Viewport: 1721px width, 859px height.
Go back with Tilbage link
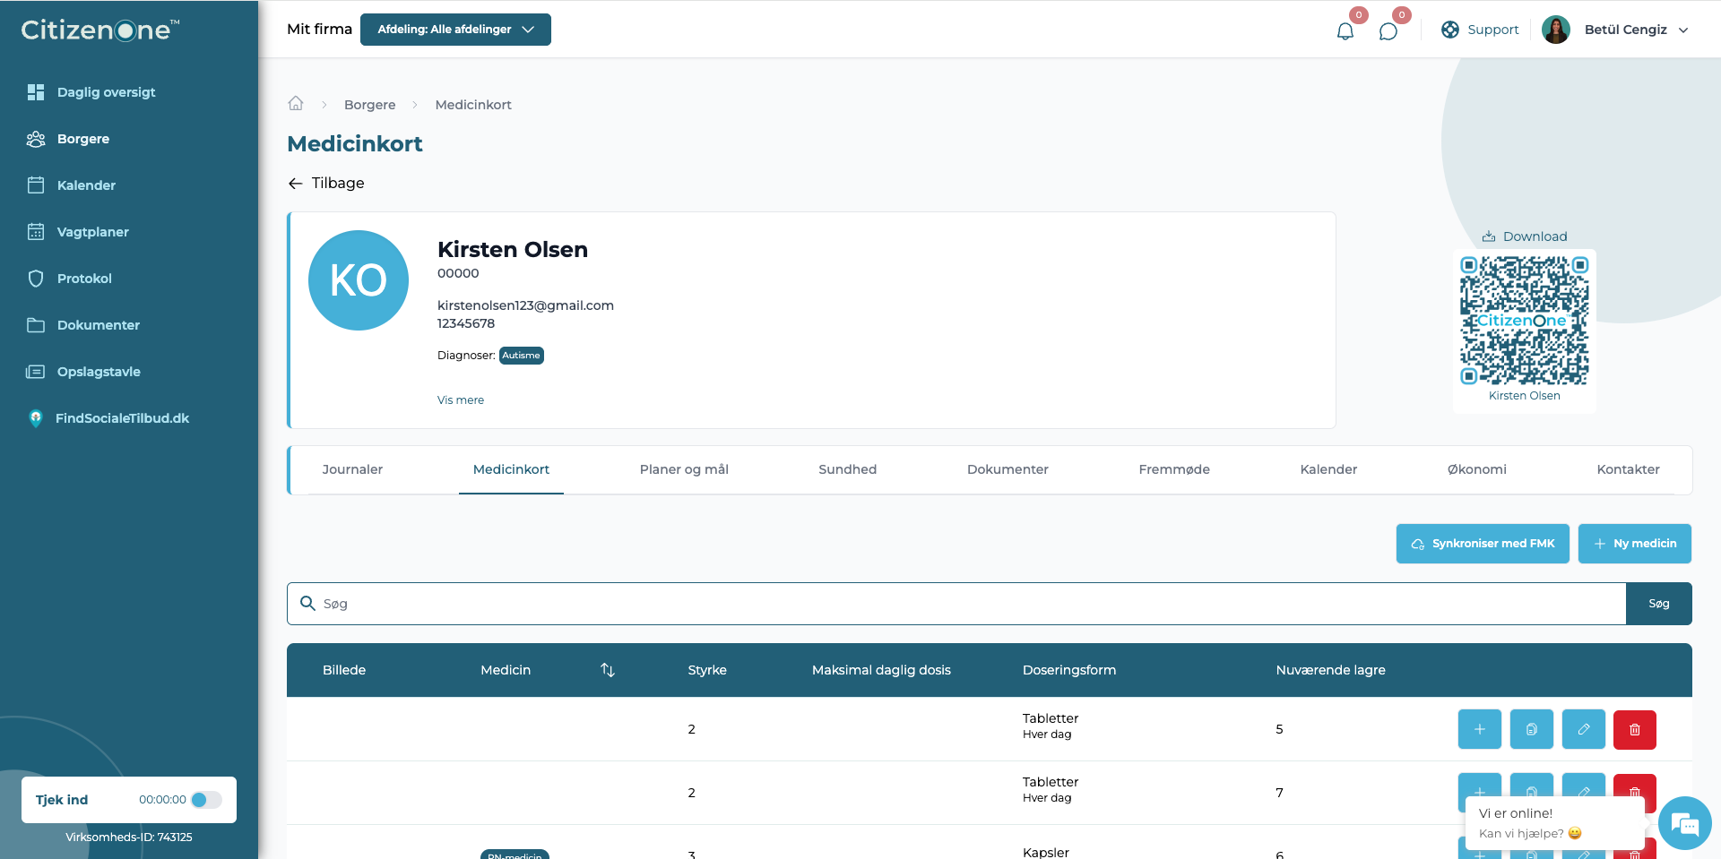tap(326, 183)
